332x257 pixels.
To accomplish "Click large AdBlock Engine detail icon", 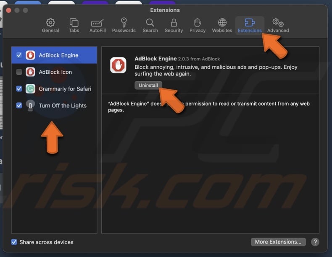I will 118,65.
